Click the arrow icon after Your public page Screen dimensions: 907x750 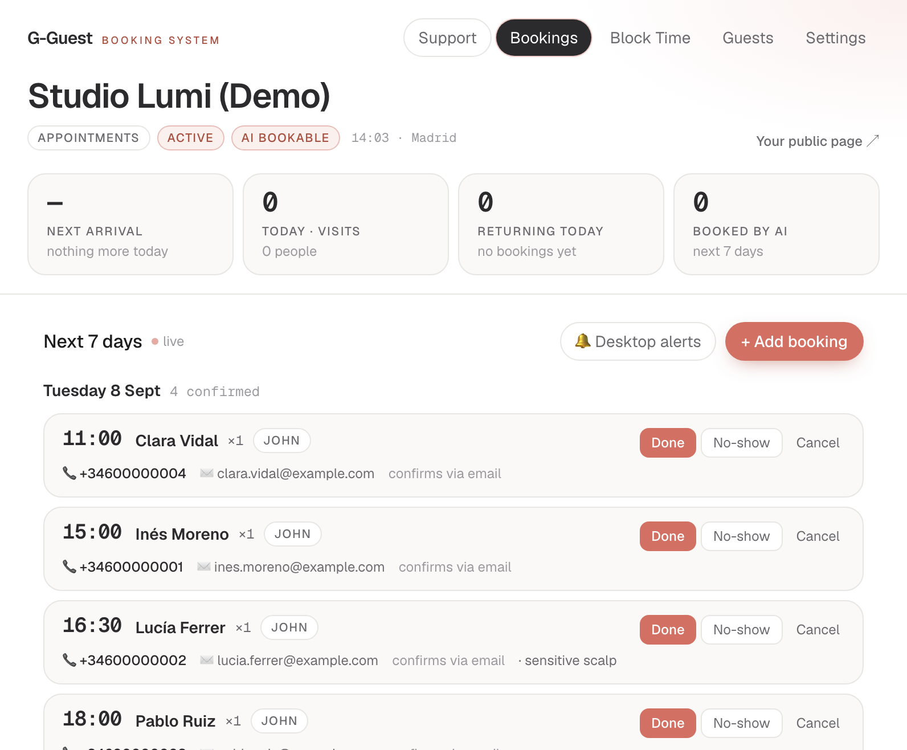point(873,141)
